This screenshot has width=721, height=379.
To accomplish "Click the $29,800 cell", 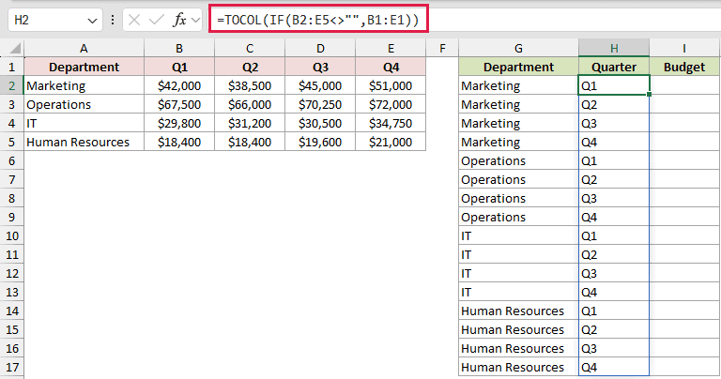I will [x=179, y=124].
